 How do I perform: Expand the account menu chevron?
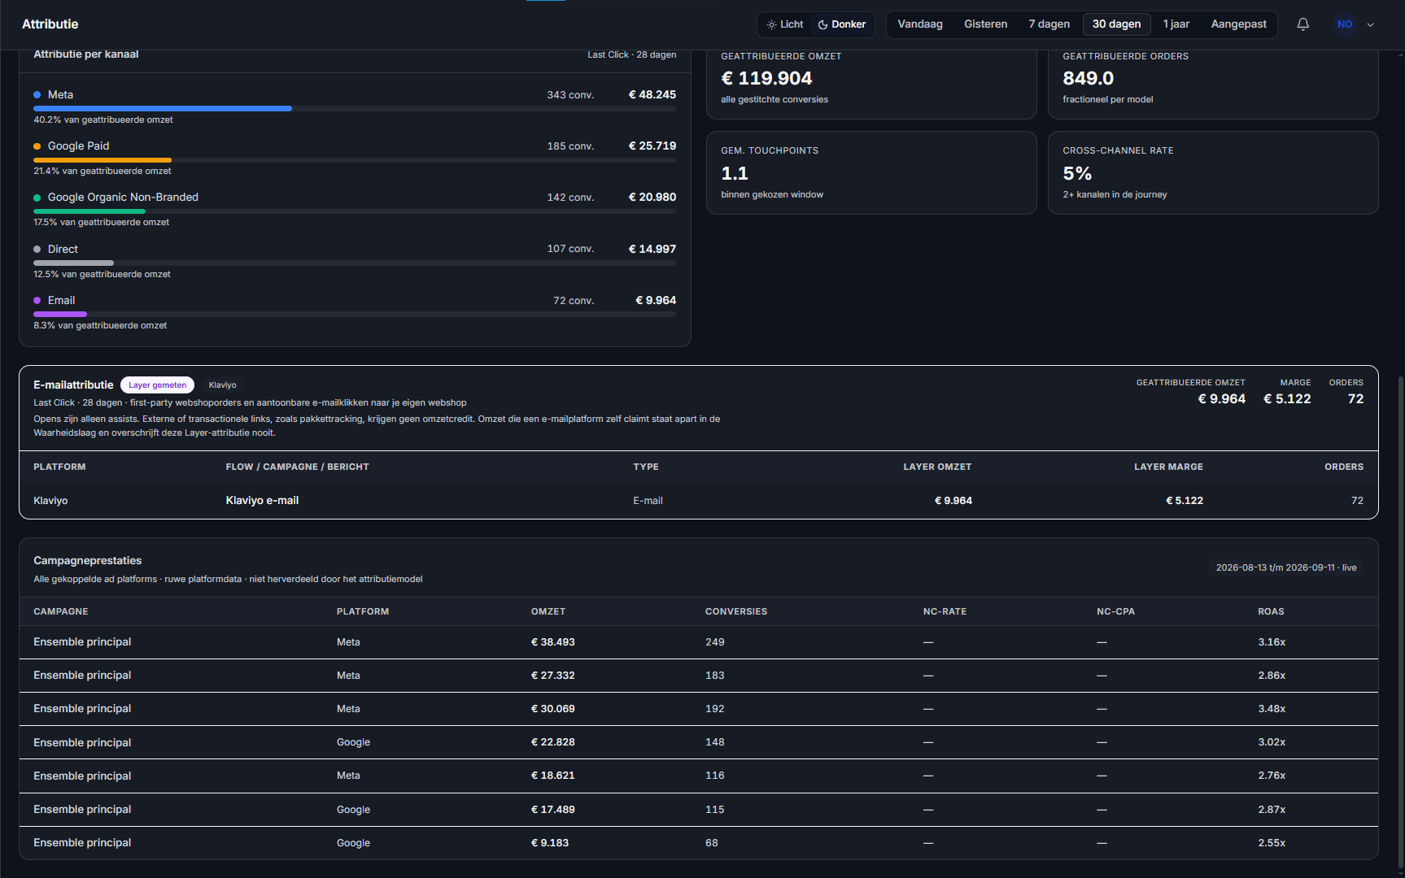coord(1371,24)
